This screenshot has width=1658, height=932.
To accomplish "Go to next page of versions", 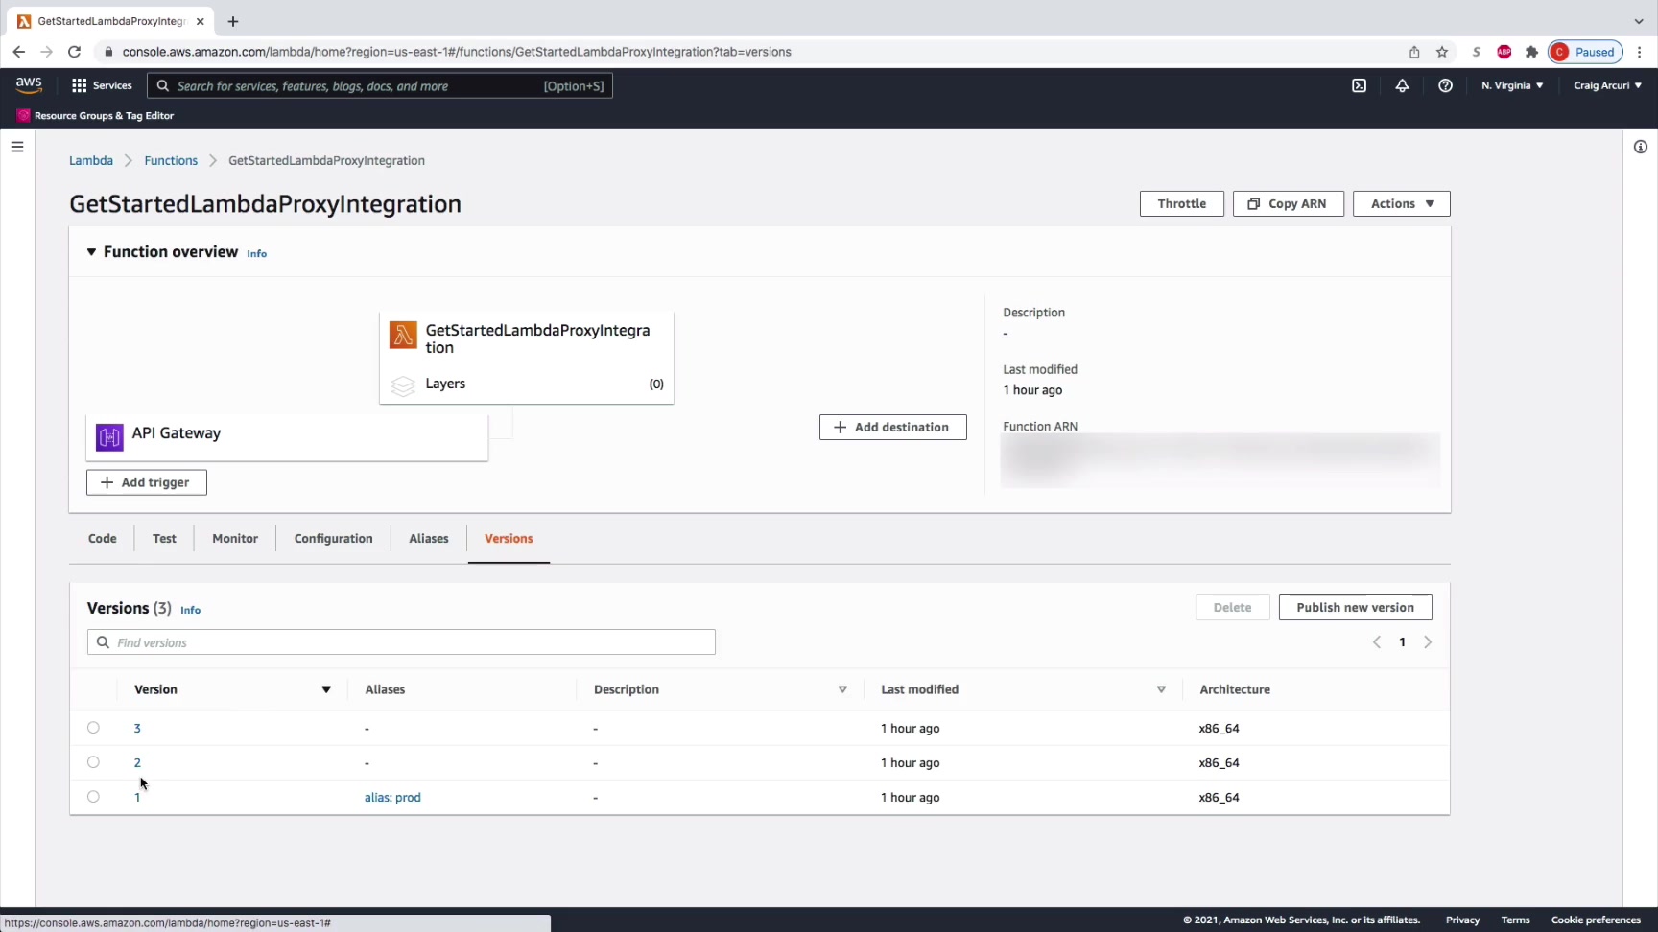I will [1428, 642].
